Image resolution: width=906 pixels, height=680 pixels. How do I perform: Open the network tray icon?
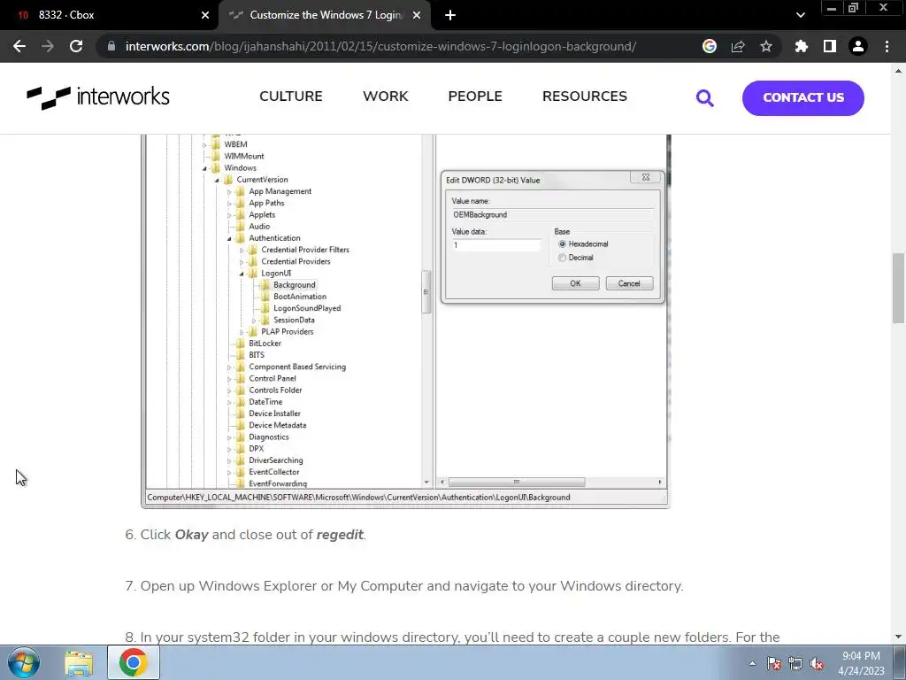795,663
